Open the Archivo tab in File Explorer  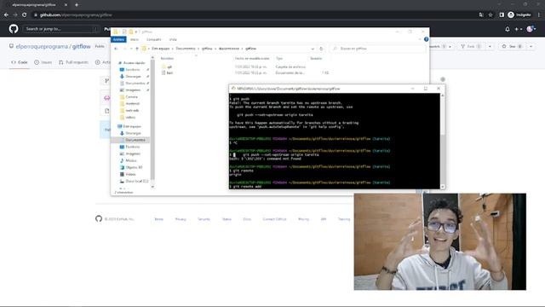pos(118,40)
